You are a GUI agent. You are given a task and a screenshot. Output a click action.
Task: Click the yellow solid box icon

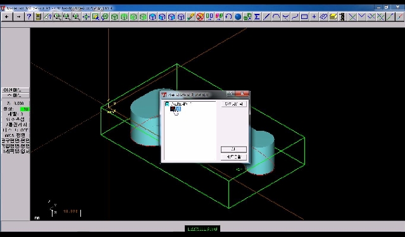point(333,17)
